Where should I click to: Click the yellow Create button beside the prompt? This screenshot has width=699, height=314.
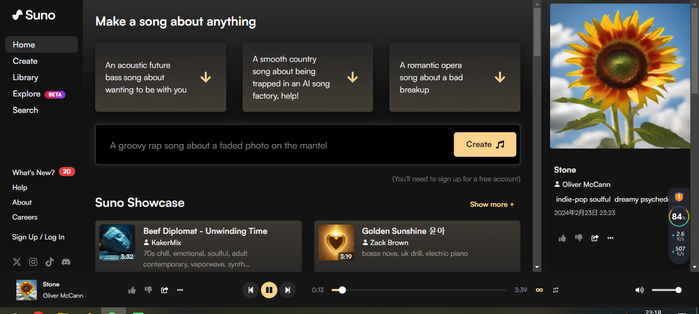(x=485, y=144)
